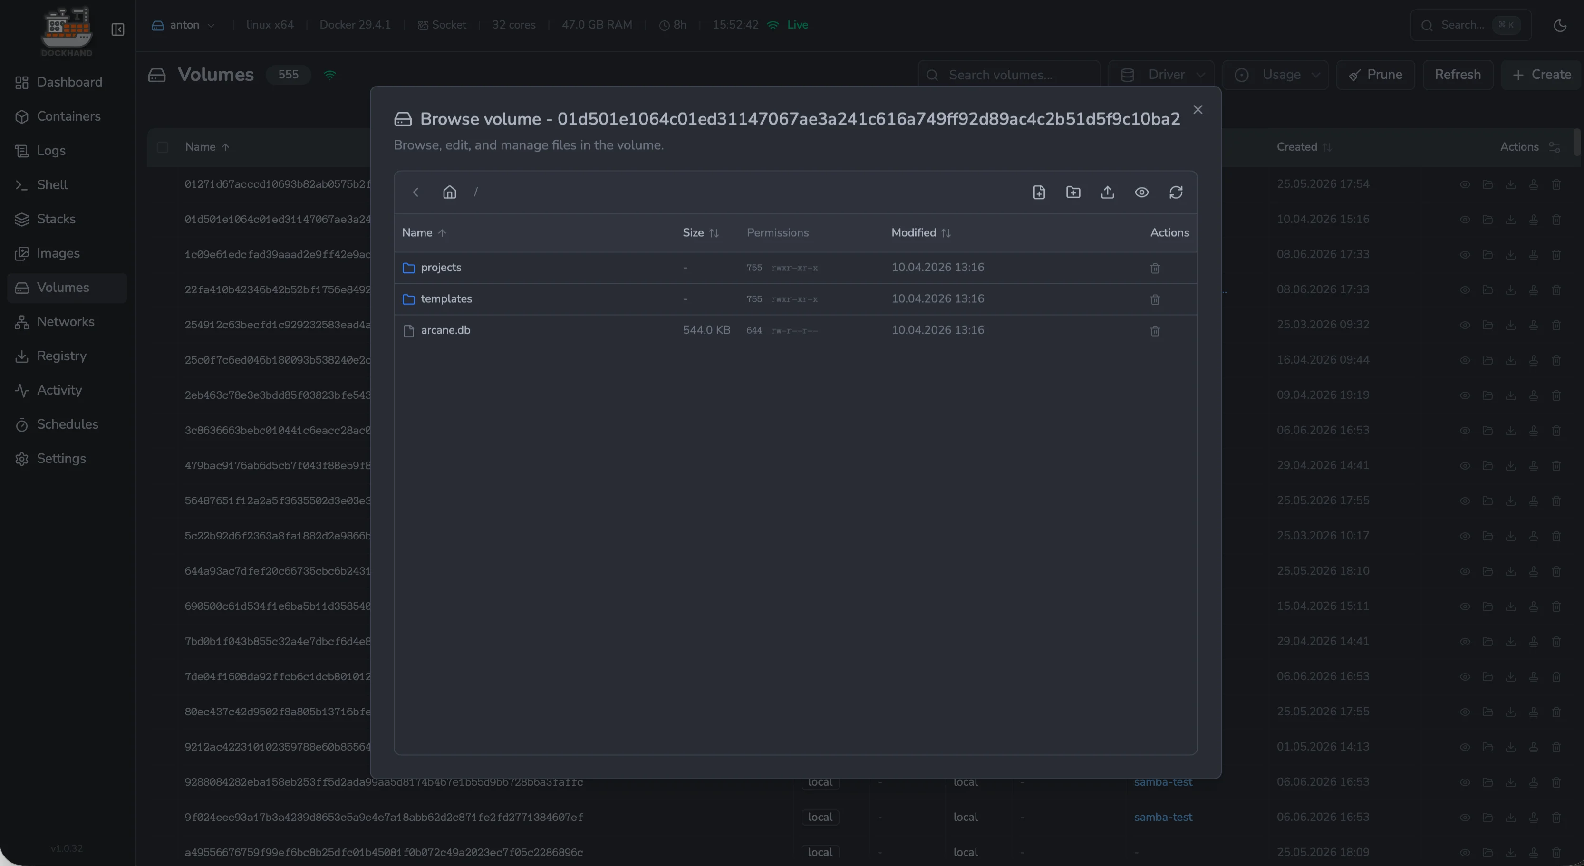This screenshot has width=1584, height=866.
Task: Inspect volume created 25.03.2026 09:32
Action: (1465, 325)
